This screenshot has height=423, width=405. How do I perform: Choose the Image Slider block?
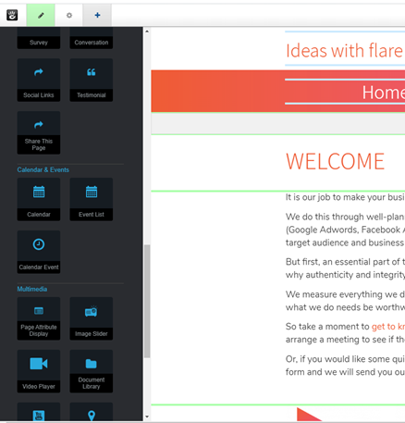tap(92, 318)
